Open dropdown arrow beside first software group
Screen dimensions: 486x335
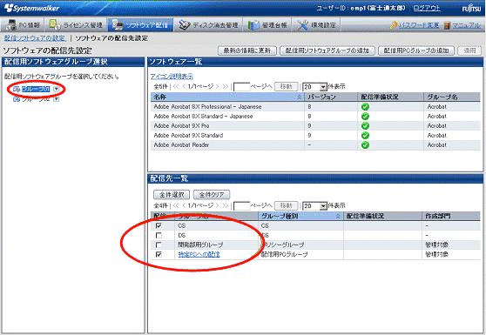56,89
